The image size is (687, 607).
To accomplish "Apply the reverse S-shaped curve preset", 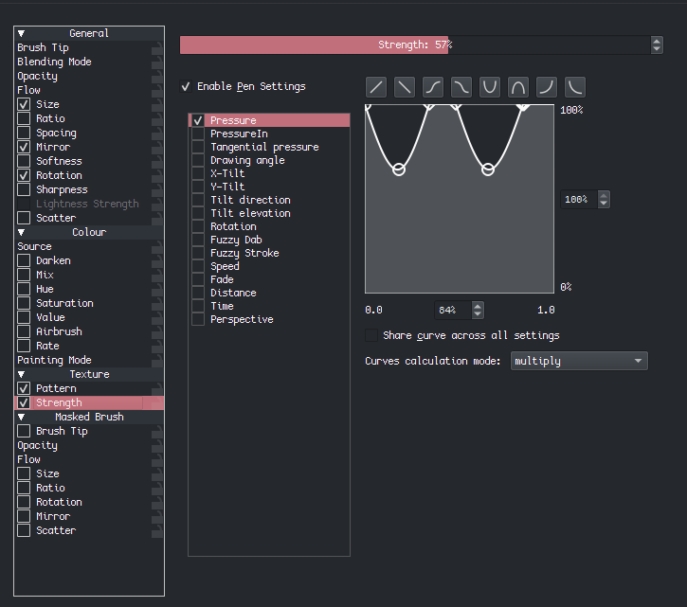I will (461, 87).
